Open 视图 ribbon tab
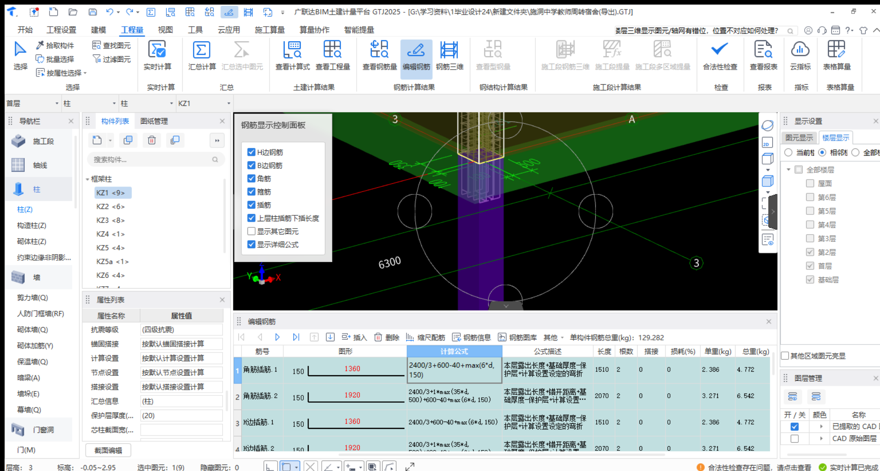Viewport: 880px width, 471px height. [165, 30]
